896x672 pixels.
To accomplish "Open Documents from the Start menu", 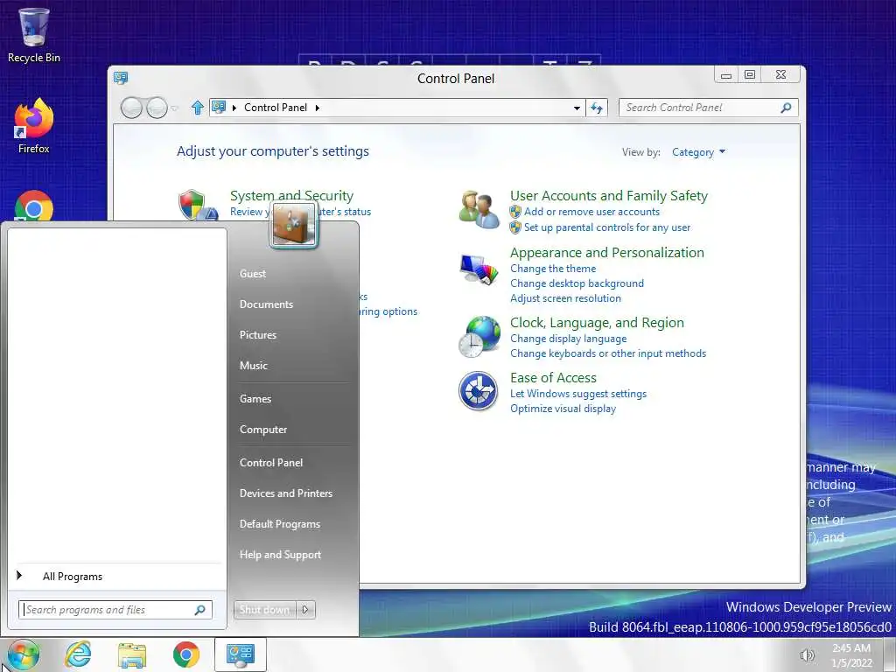I will click(266, 304).
